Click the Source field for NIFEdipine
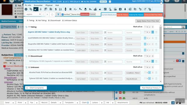Screen dimensions: 187x105 pos(133,62)
